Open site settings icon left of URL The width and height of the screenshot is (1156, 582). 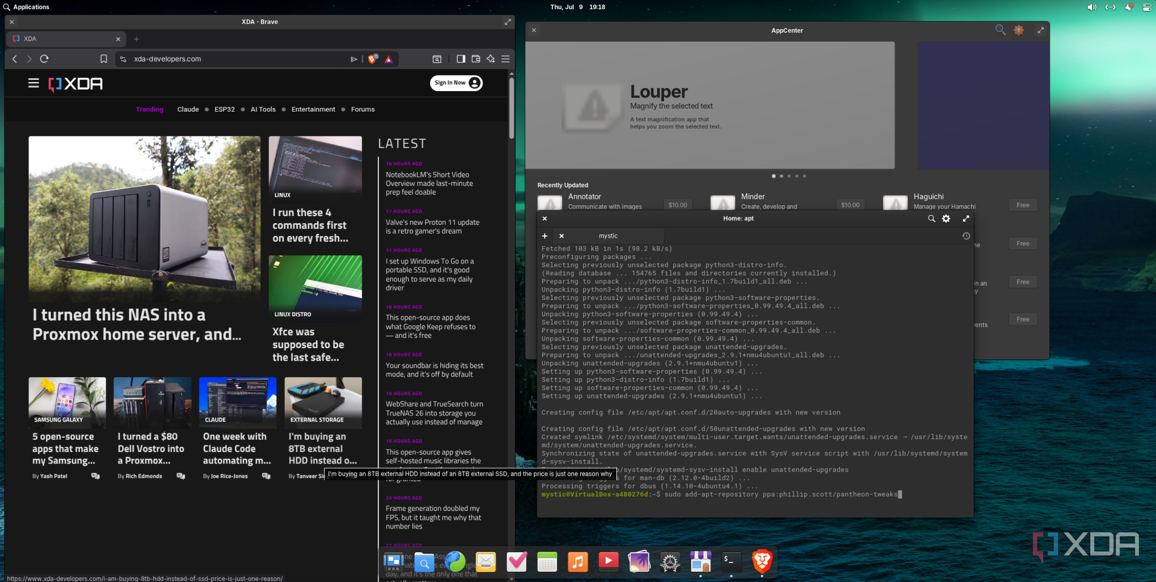pos(123,59)
